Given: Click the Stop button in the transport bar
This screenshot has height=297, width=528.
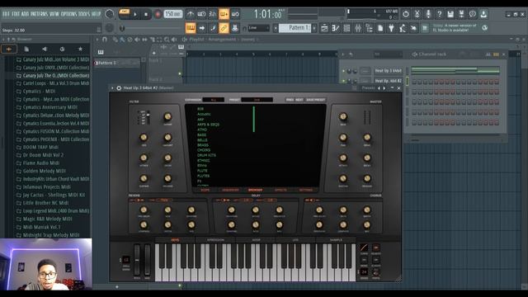Looking at the screenshot, I should click(146, 15).
